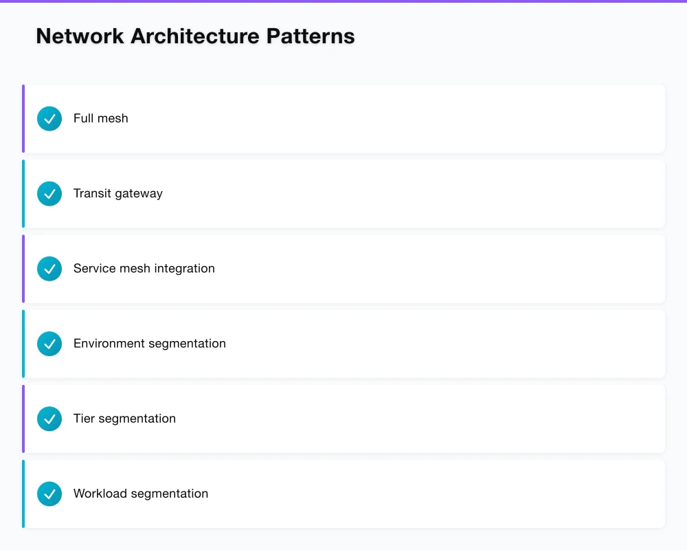
Task: Click the Workload segmentation checkmark icon
Action: (x=49, y=493)
